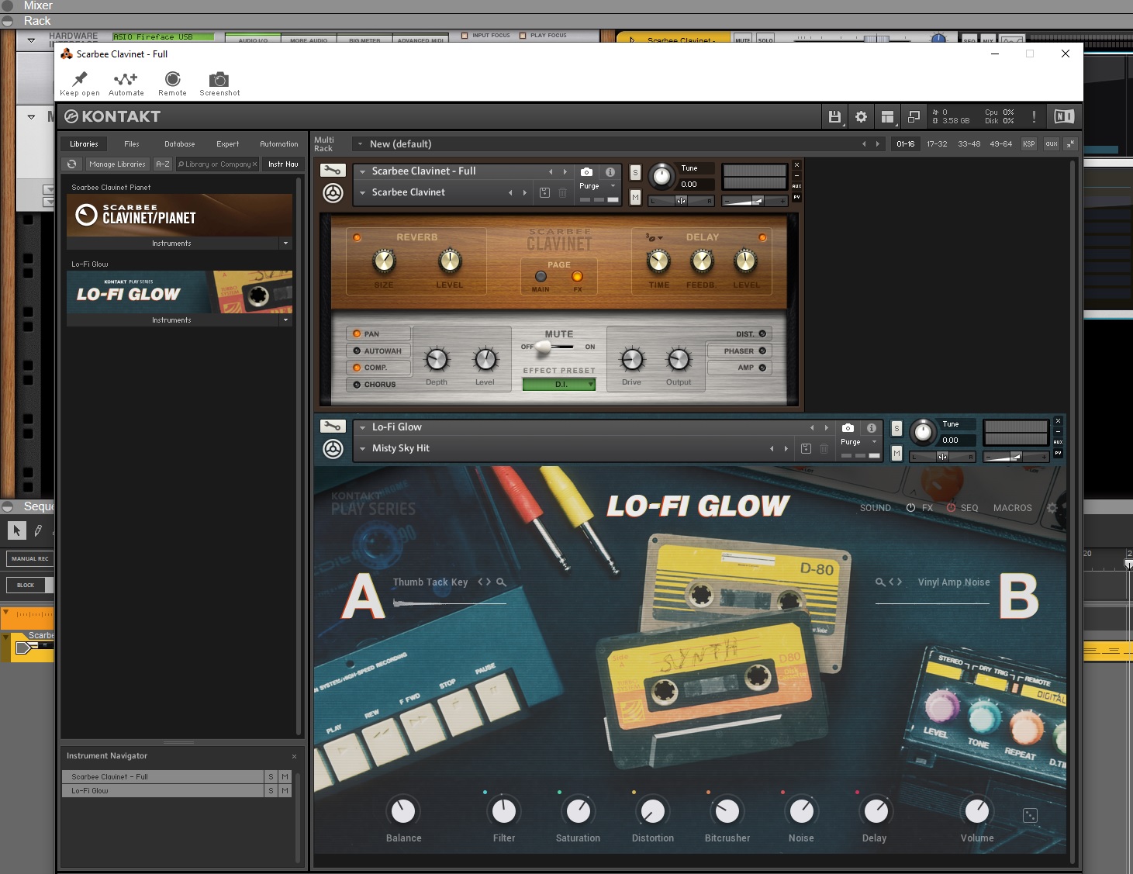Toggle Kontakt workspace layout icon
Image resolution: width=1133 pixels, height=874 pixels.
point(887,116)
